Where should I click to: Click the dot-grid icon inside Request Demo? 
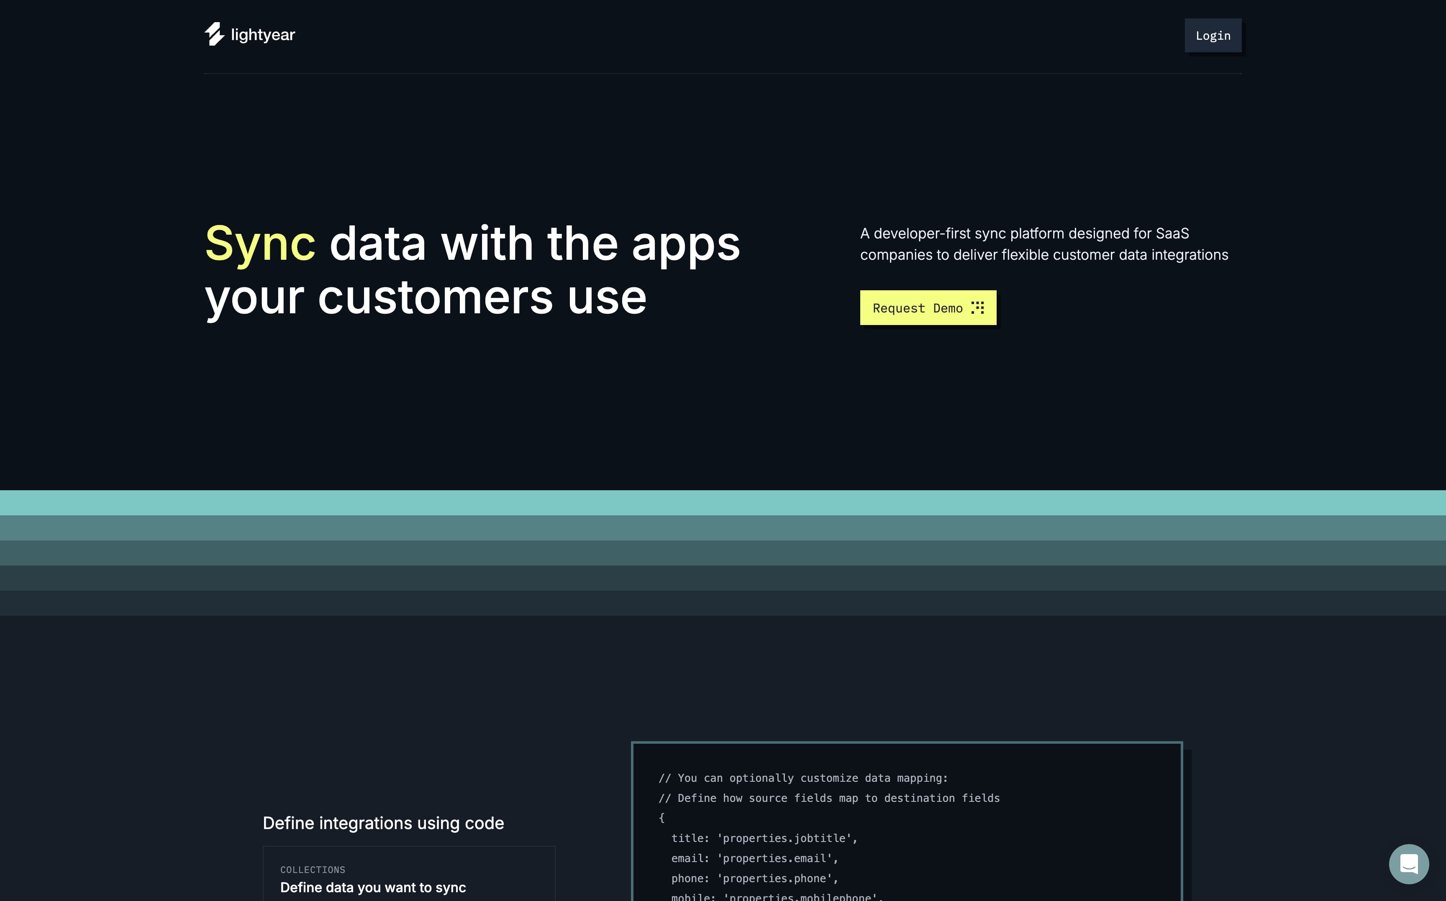[x=977, y=308]
